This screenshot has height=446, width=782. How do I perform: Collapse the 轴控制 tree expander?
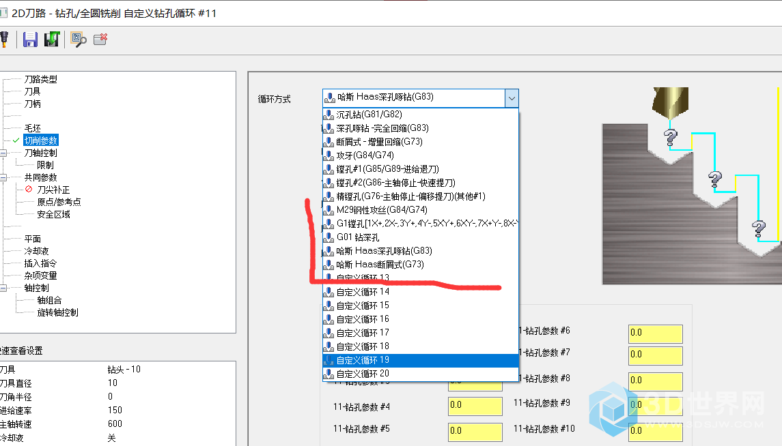pos(3,288)
